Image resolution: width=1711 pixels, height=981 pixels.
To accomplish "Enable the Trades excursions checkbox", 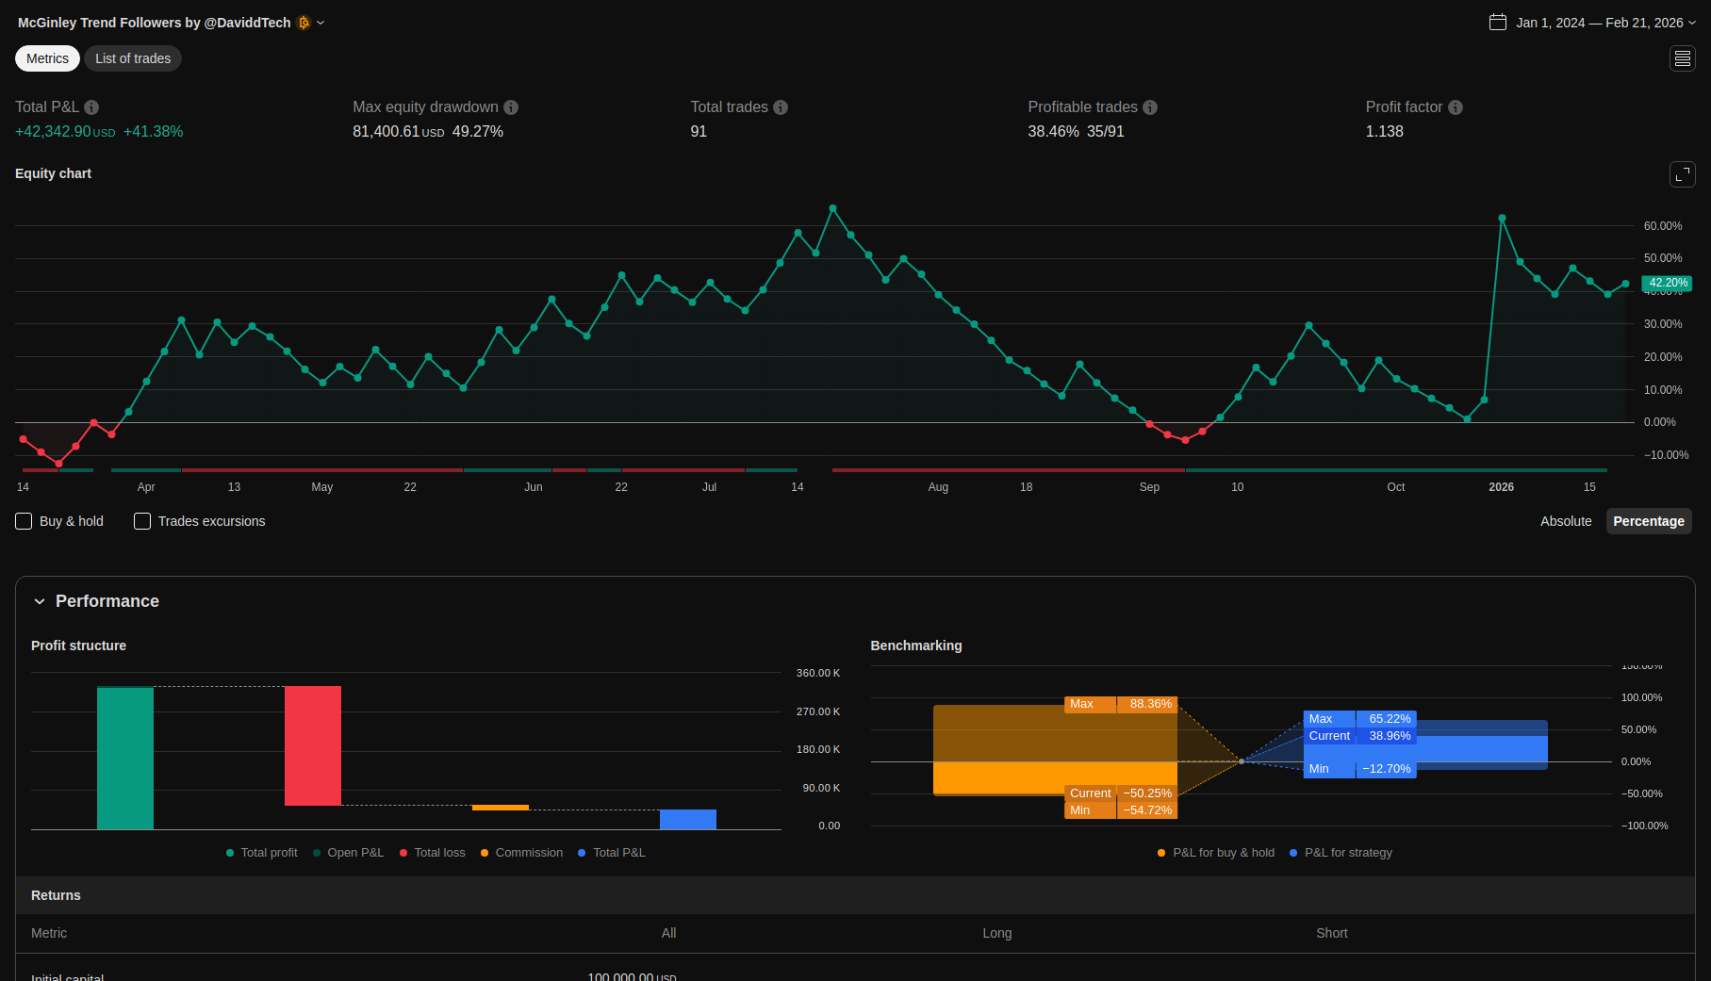I will [142, 521].
